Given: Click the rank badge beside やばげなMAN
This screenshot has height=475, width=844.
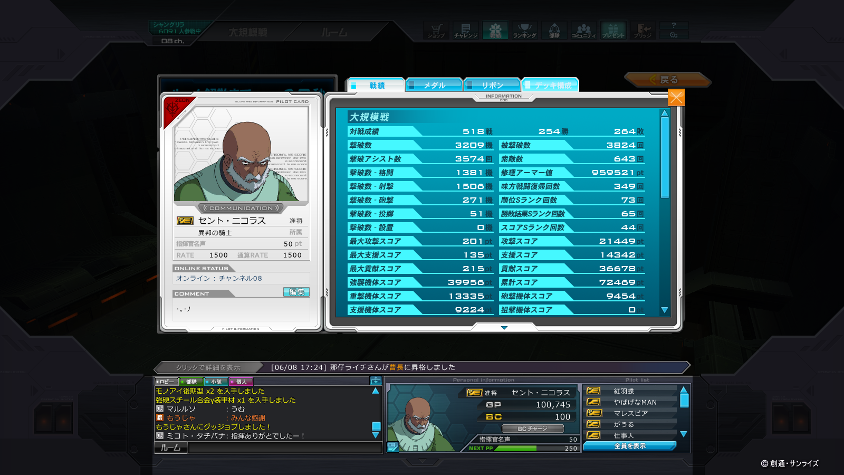Looking at the screenshot, I should tap(593, 402).
